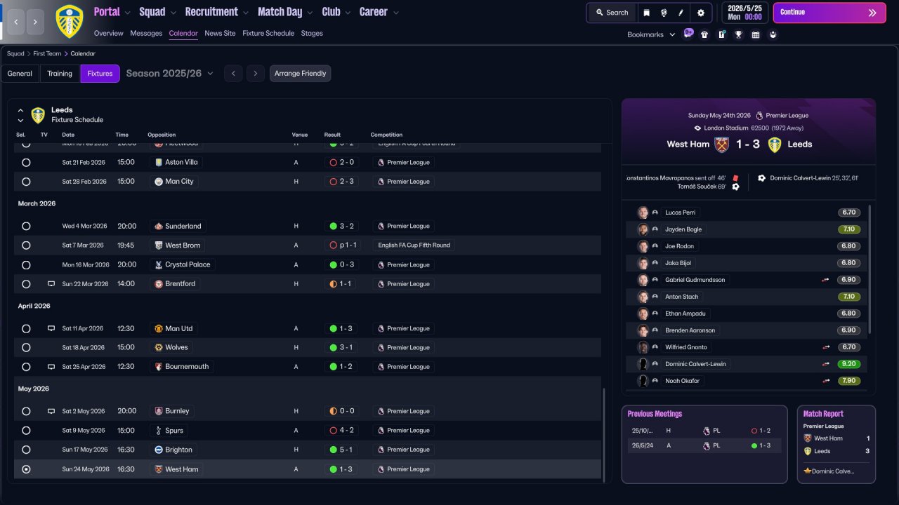Click the Search button
The width and height of the screenshot is (899, 505).
click(612, 13)
